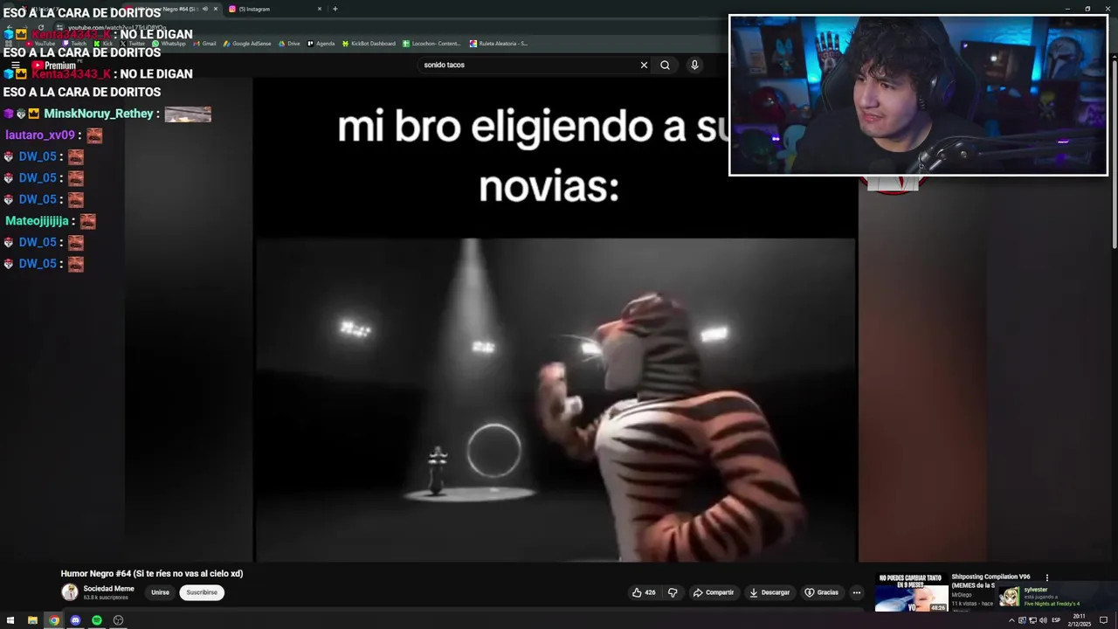Open the YouTube hamburger guide menu
This screenshot has width=1118, height=629.
pos(15,66)
